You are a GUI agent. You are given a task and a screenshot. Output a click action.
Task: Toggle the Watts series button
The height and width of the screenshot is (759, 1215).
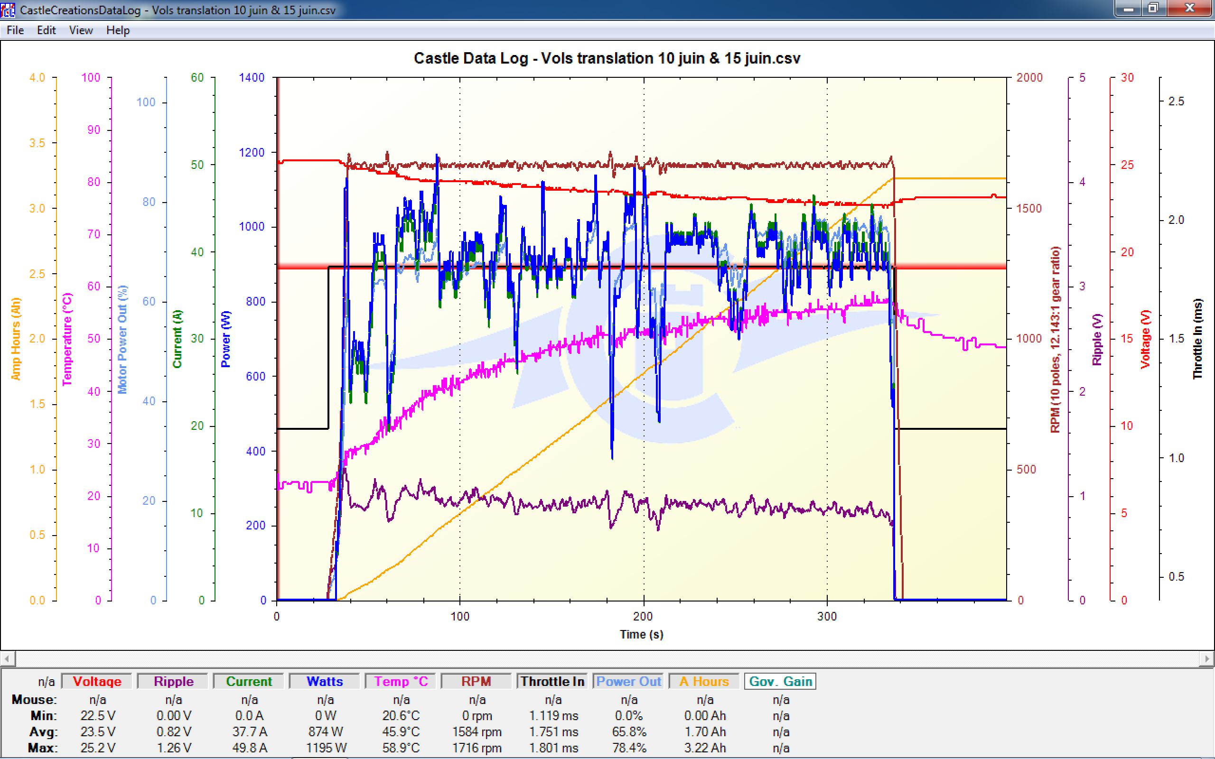coord(325,681)
